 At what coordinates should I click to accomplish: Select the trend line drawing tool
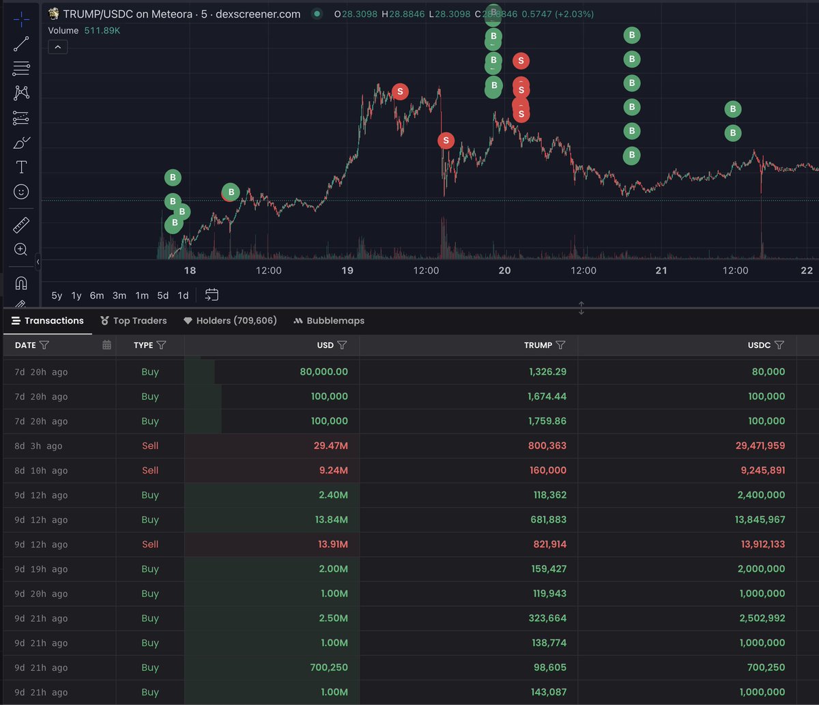[x=21, y=43]
